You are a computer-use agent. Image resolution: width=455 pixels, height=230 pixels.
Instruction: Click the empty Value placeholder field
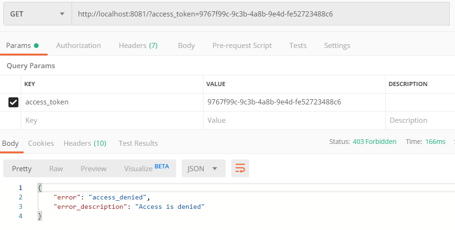click(x=294, y=120)
